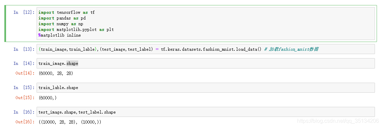
Task: Select the In [14] cell prompt
Action: [24, 63]
